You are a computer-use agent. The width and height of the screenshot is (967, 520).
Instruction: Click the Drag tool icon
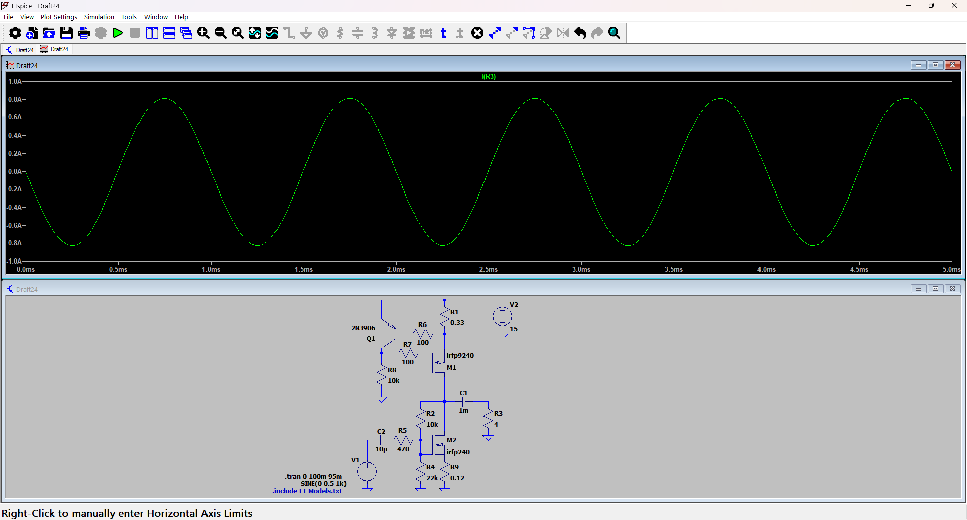[529, 33]
